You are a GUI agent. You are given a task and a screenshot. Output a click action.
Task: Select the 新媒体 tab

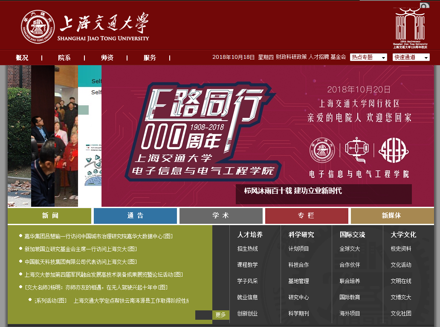(392, 216)
